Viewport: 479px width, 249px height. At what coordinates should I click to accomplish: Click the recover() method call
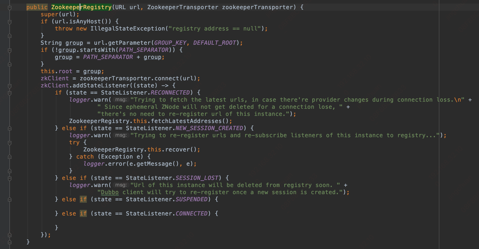tap(181, 150)
